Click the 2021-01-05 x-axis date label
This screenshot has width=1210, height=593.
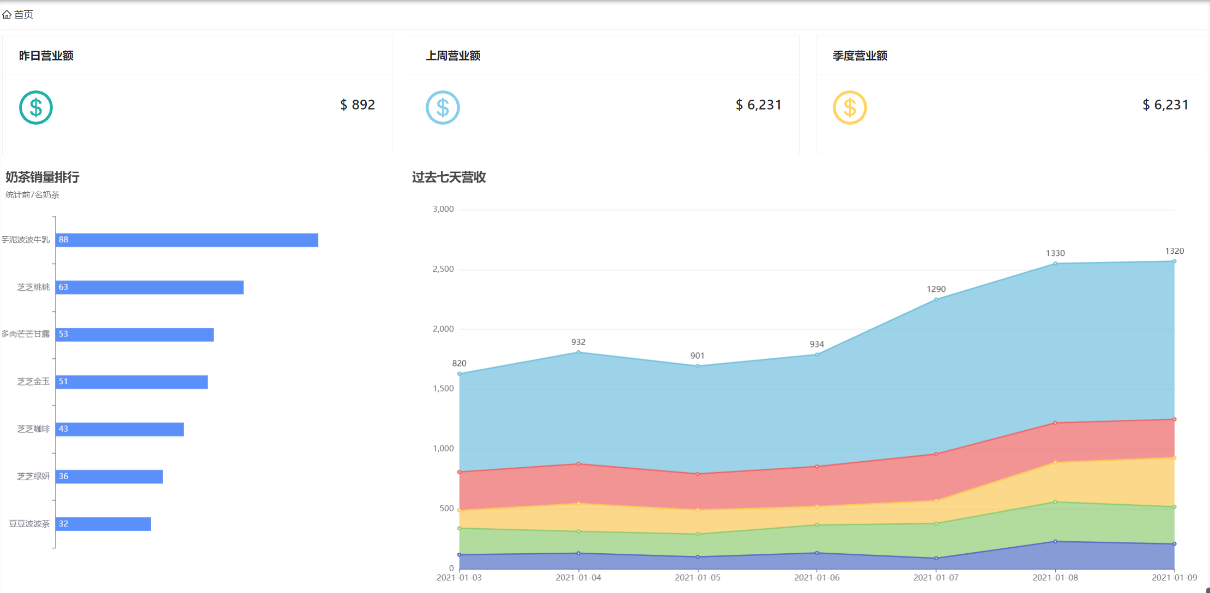[698, 577]
